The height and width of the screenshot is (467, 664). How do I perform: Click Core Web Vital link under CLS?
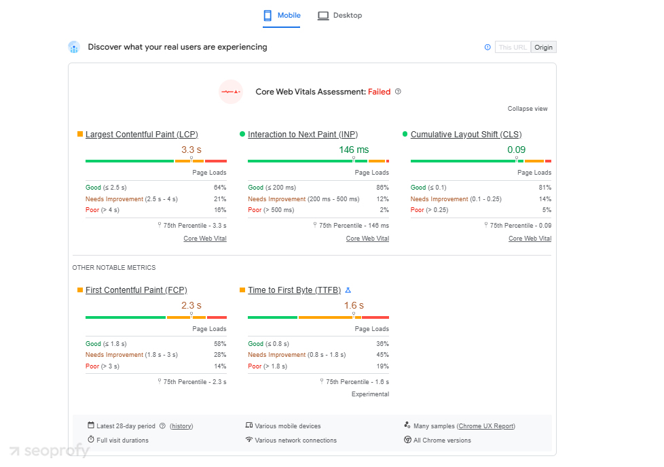[x=530, y=239]
